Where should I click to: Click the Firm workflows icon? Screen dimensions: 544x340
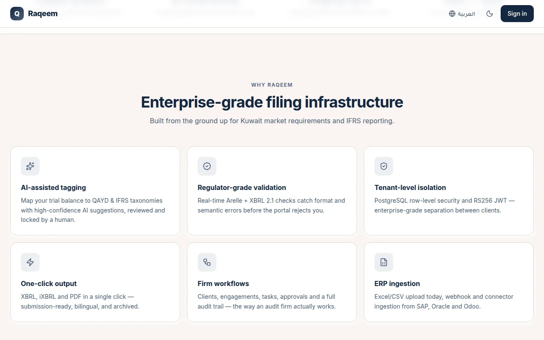tap(207, 262)
